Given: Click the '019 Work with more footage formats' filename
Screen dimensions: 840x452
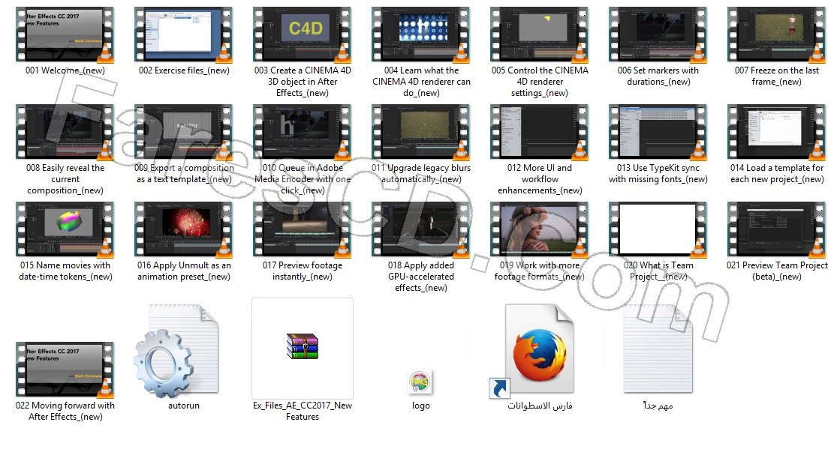Looking at the screenshot, I should (x=540, y=271).
